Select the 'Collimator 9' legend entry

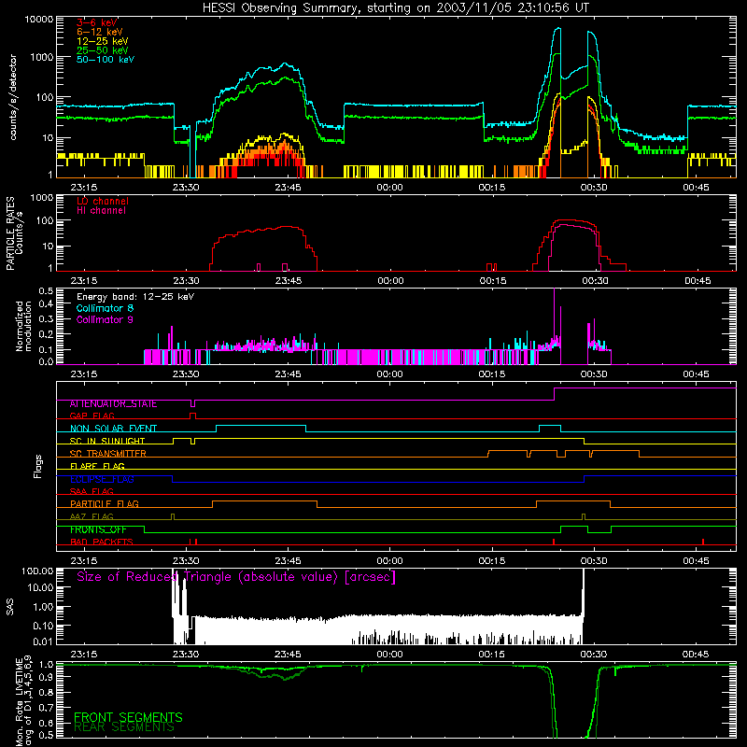point(105,319)
